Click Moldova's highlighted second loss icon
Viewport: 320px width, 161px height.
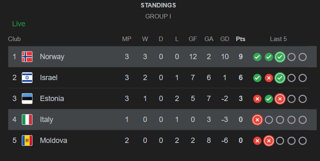(269, 141)
